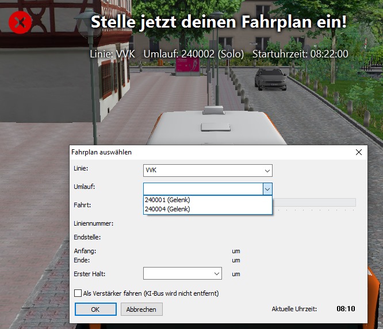Click the Erster Halt chevron arrow
The height and width of the screenshot is (329, 383).
[x=217, y=274]
